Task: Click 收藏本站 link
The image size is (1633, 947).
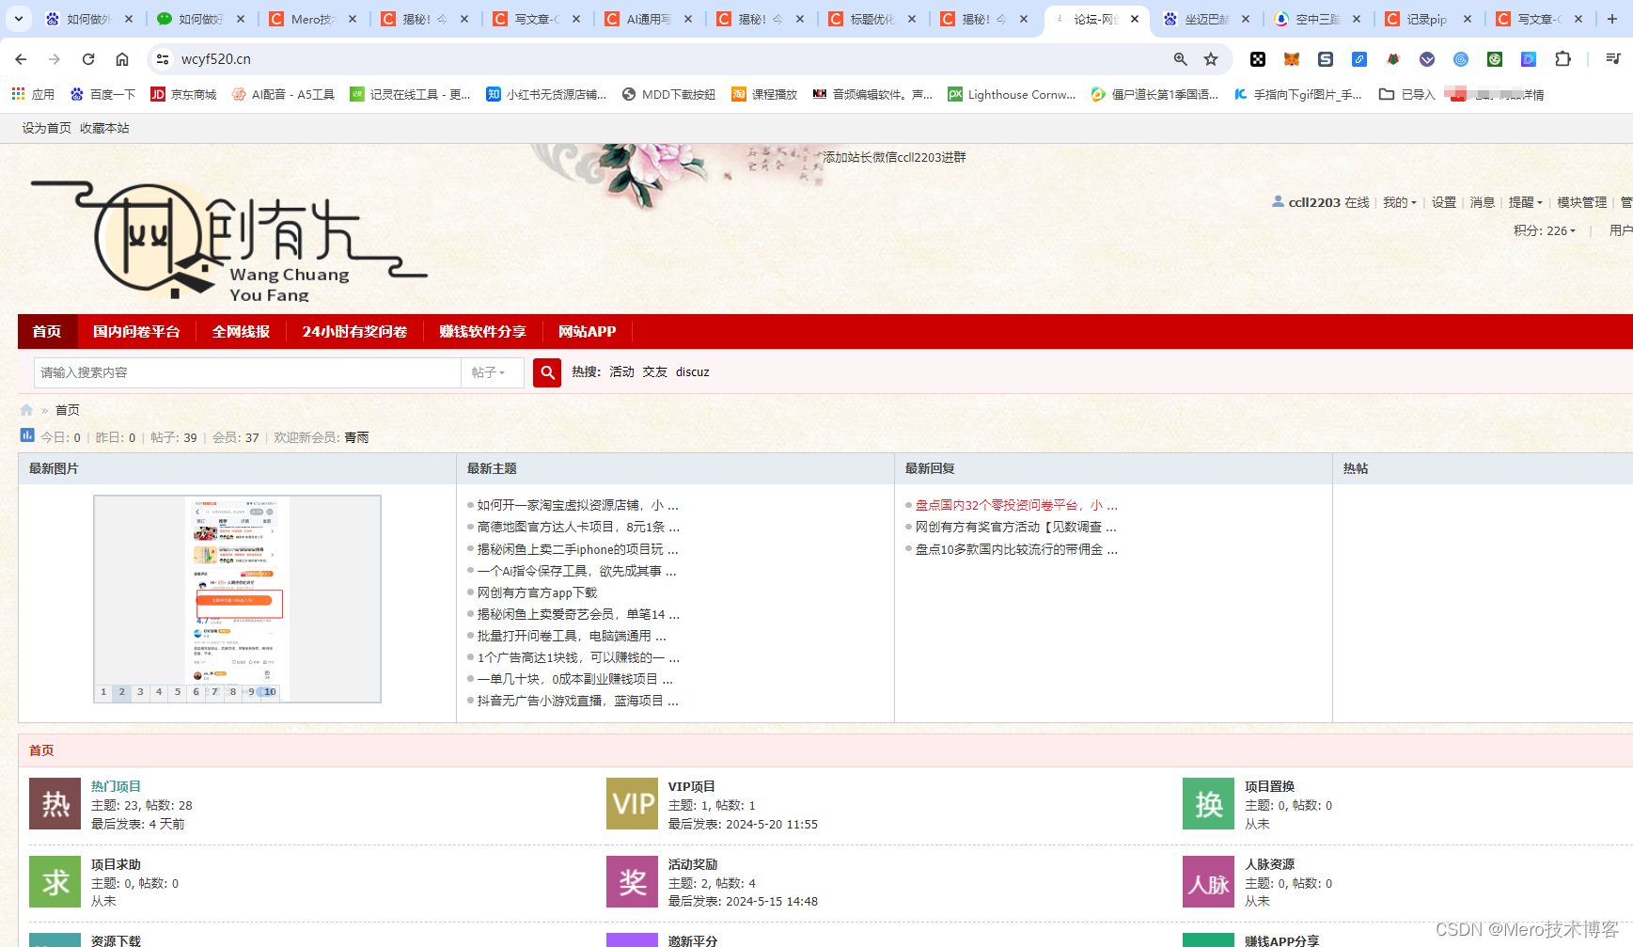Action: (104, 128)
